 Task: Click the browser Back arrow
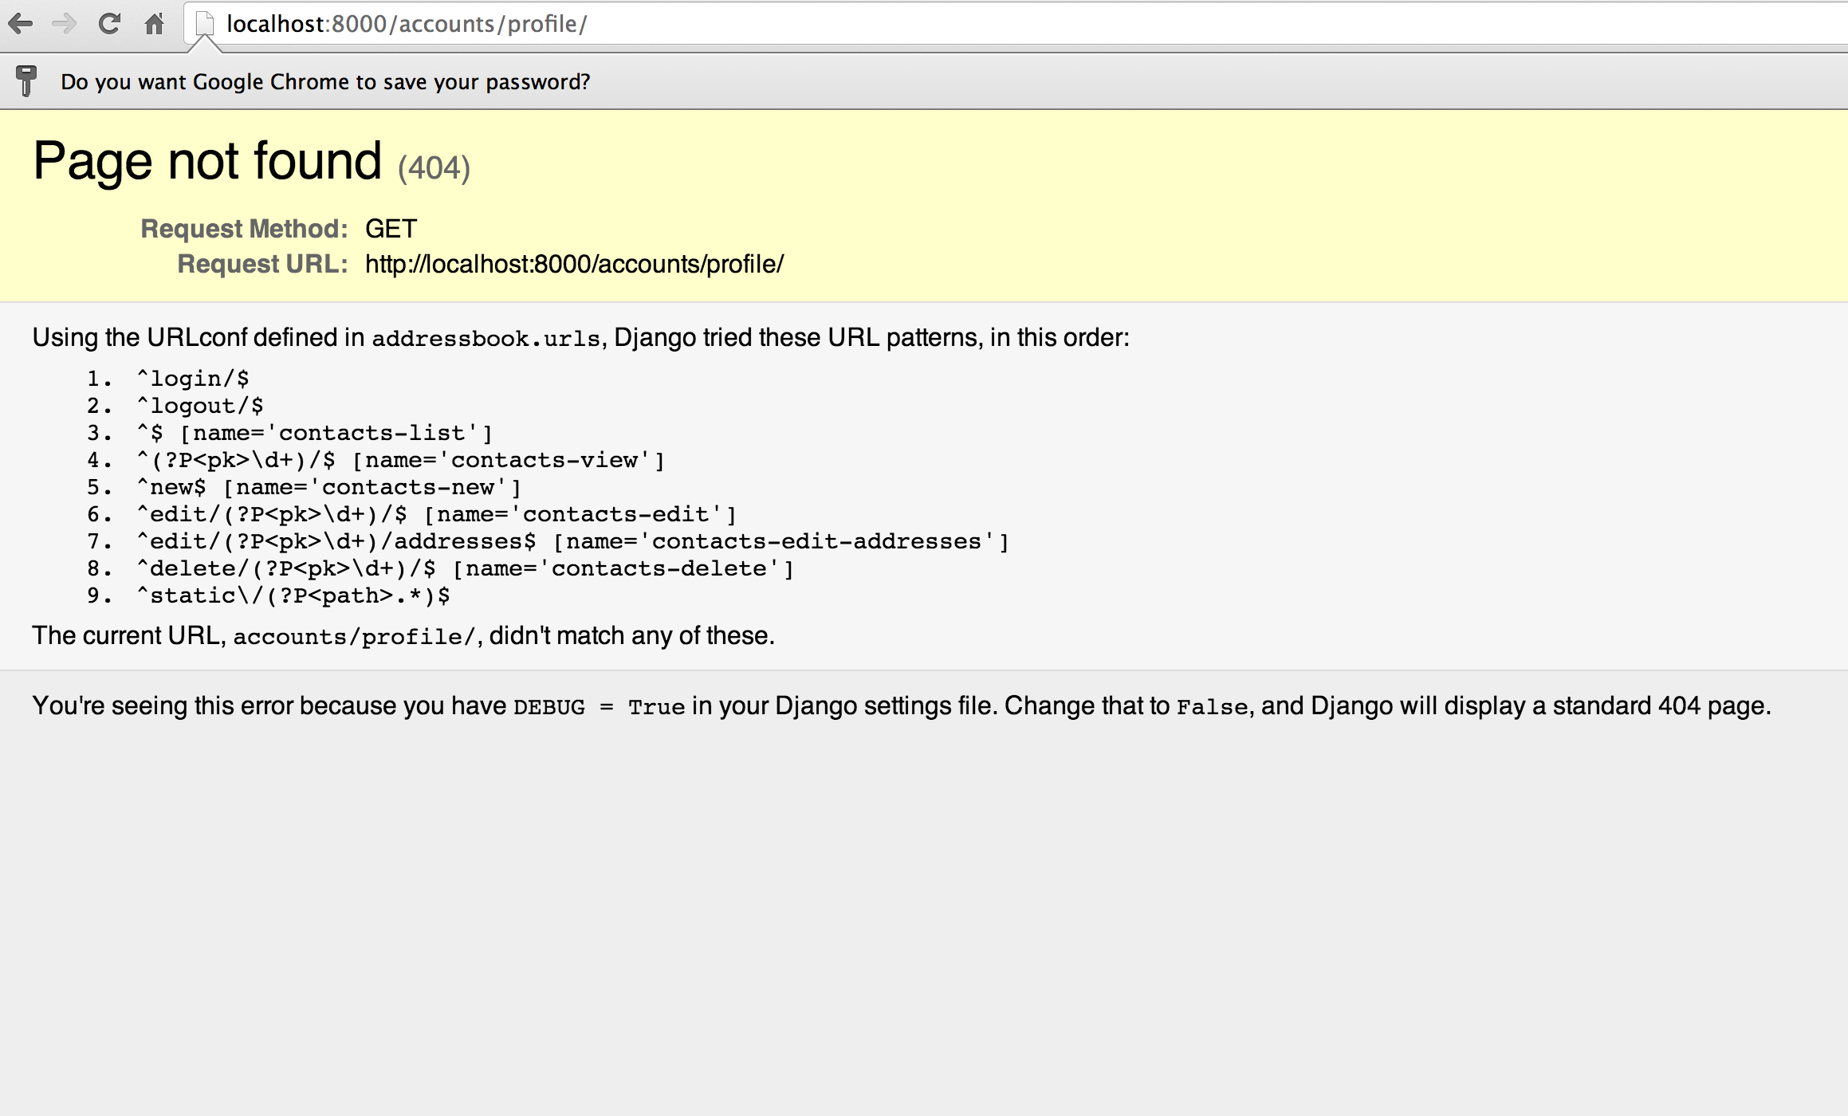point(21,24)
